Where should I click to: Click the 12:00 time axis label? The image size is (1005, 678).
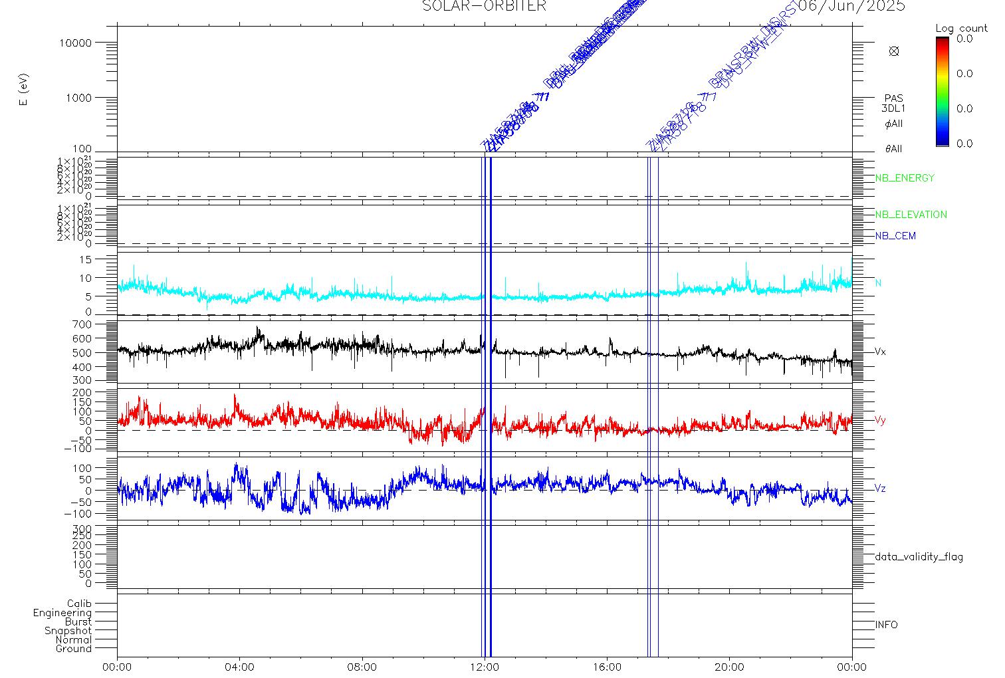(x=485, y=667)
